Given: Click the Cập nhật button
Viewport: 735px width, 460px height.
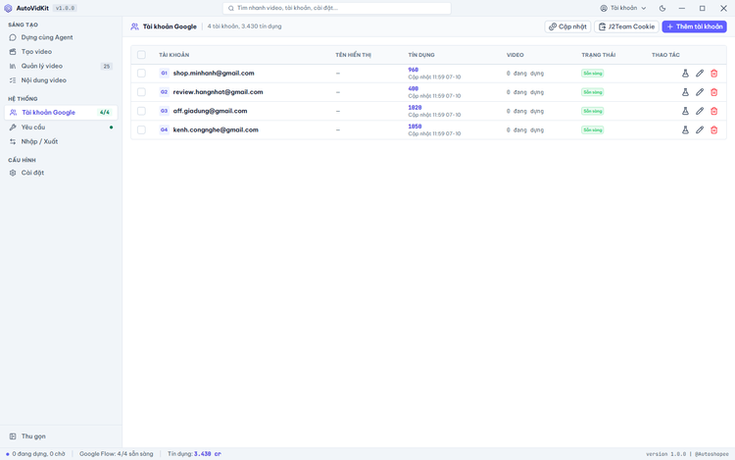Looking at the screenshot, I should tap(567, 26).
